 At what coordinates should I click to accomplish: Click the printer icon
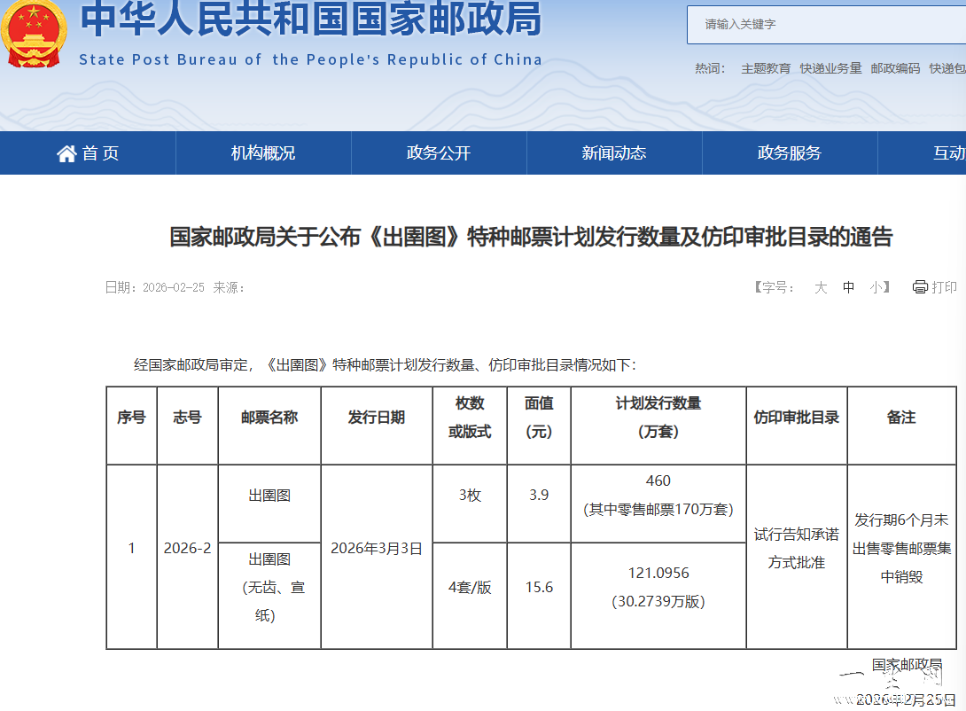click(920, 287)
